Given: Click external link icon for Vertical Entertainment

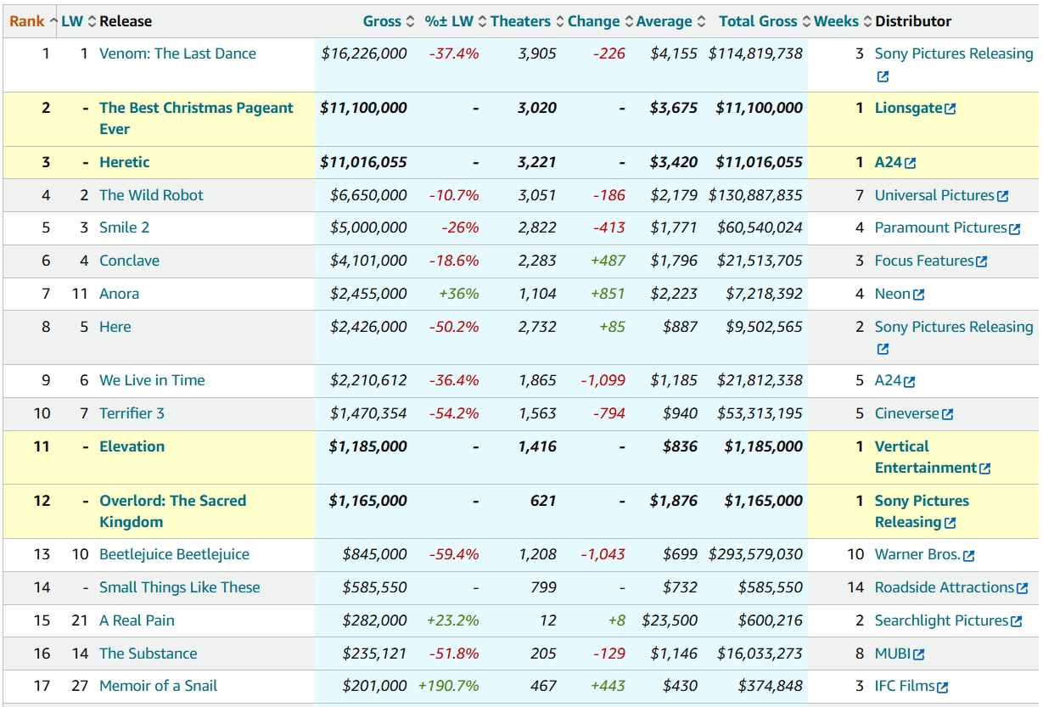Looking at the screenshot, I should click(984, 469).
